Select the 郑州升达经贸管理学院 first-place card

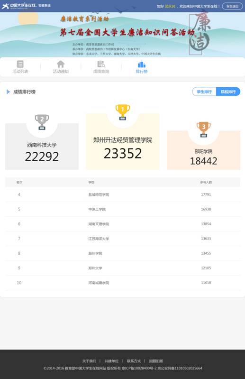[123, 141]
